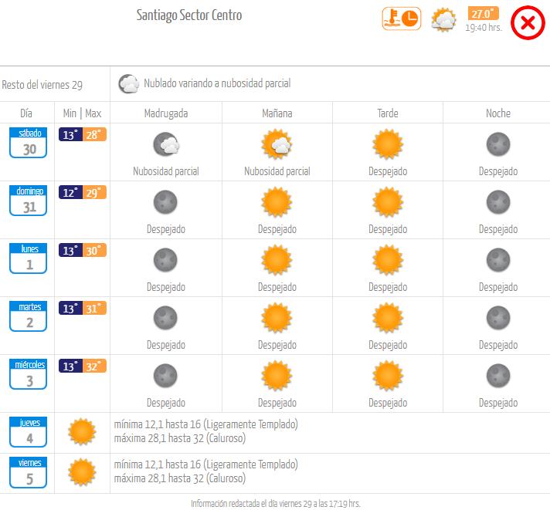The height and width of the screenshot is (510, 550).
Task: Click domingo's 29° maximum temperature badge
Action: point(94,192)
